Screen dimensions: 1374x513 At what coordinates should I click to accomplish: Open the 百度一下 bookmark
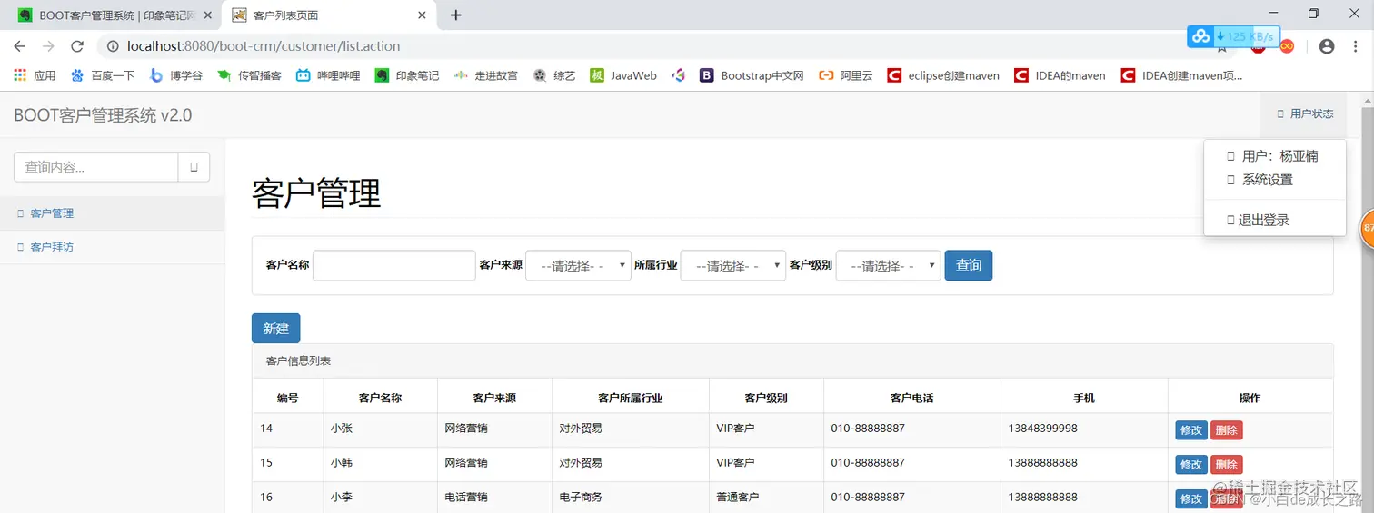(103, 75)
